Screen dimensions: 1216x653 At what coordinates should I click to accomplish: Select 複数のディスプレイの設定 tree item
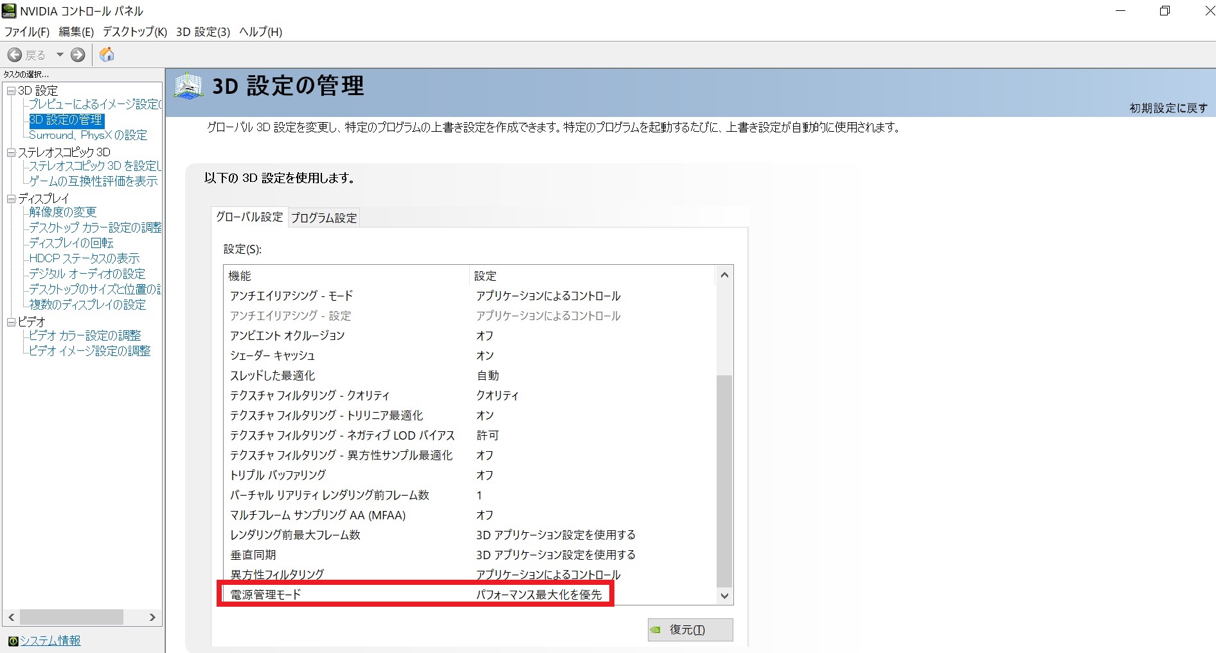coord(87,305)
